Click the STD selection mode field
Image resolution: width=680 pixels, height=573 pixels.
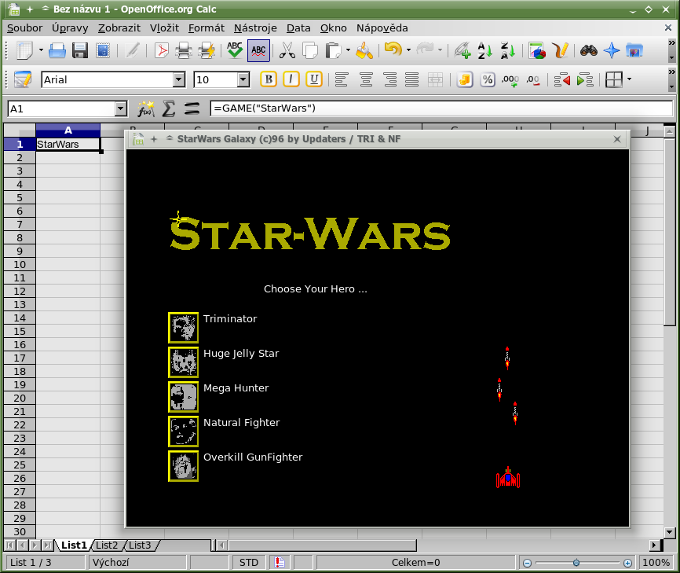(249, 563)
